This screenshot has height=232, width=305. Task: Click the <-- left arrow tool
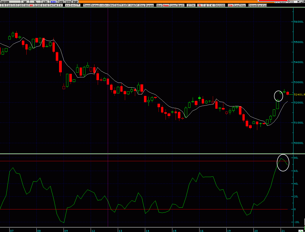107,5
